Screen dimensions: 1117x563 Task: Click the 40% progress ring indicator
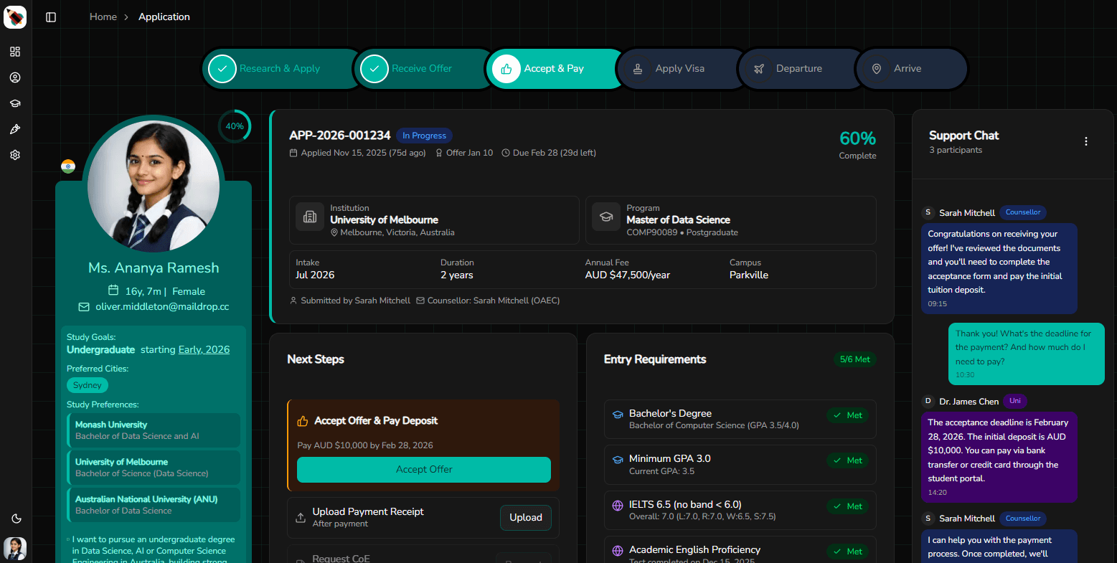click(x=235, y=126)
